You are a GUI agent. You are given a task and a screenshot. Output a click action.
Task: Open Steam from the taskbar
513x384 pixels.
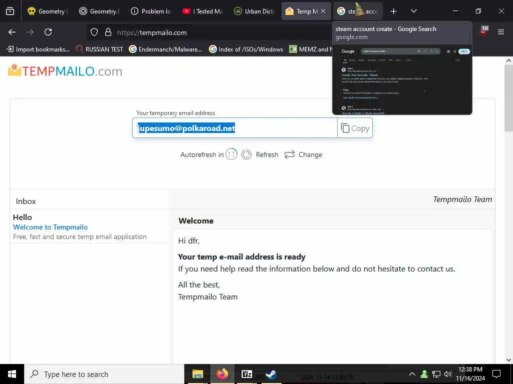tap(271, 374)
